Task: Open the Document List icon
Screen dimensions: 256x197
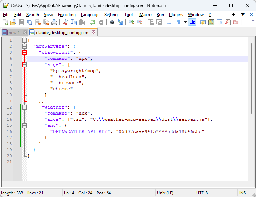Action: (x=220, y=22)
